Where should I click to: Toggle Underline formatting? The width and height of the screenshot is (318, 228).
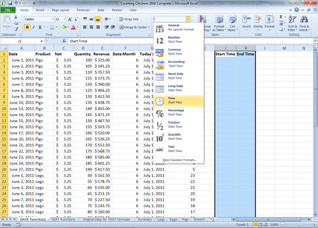click(40, 27)
